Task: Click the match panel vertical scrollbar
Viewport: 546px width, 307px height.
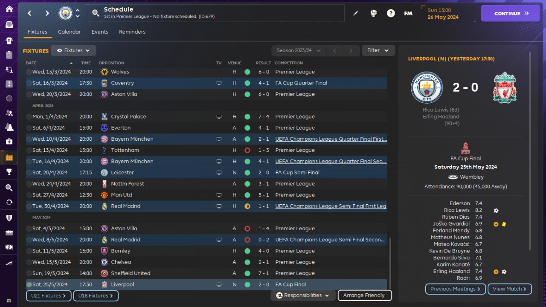Action: [530, 151]
